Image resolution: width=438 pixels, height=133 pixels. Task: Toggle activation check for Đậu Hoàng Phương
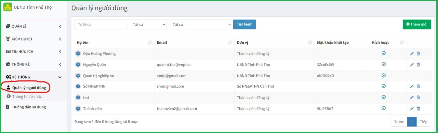[384, 53]
